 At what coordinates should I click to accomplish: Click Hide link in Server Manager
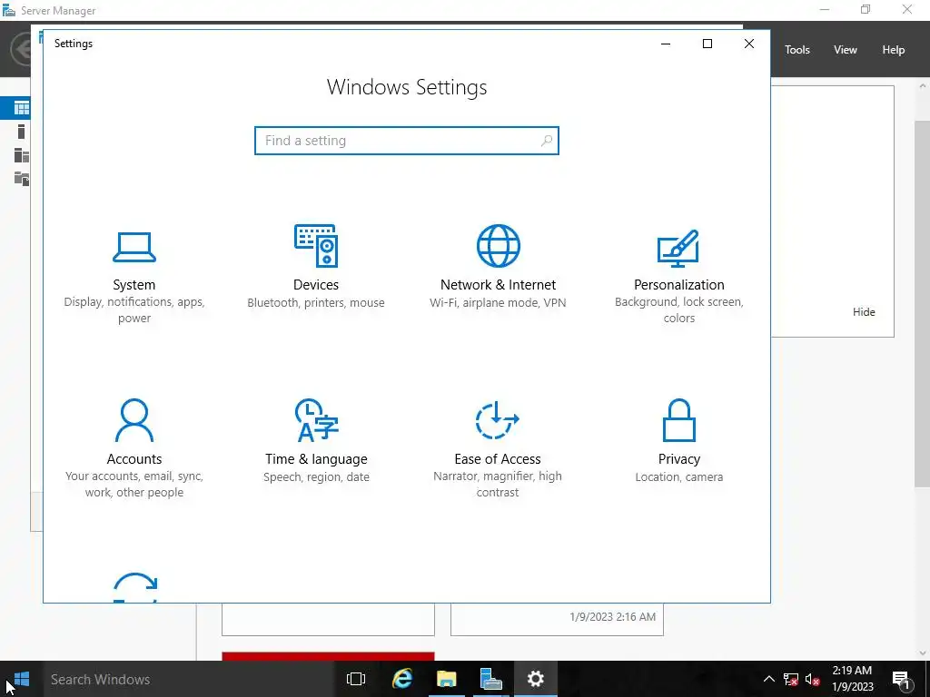(864, 312)
